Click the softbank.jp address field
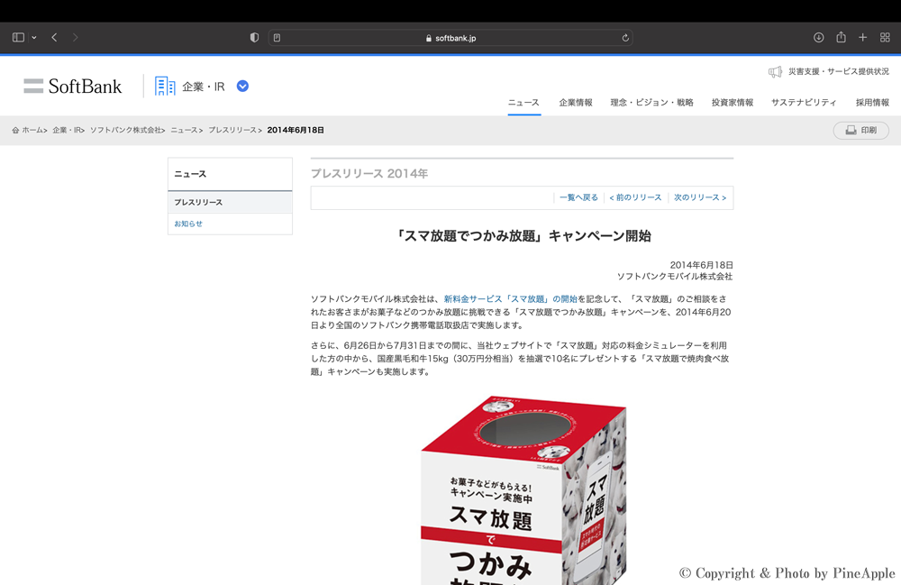Image resolution: width=901 pixels, height=585 pixels. coord(450,38)
